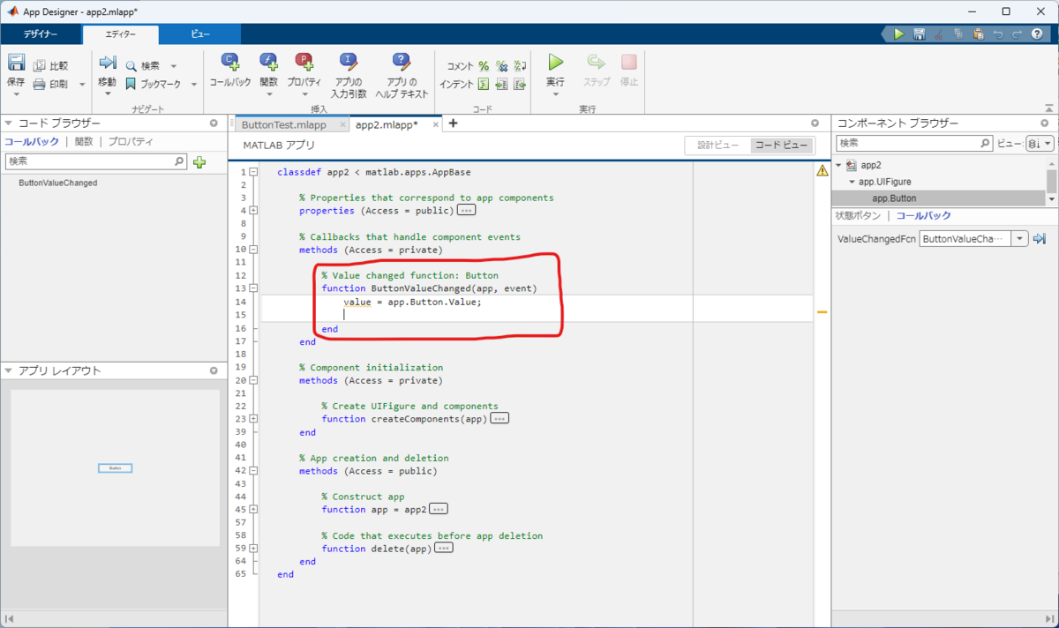This screenshot has height=628, width=1059.
Task: Click the yellow warning triangle in editor
Action: click(822, 172)
